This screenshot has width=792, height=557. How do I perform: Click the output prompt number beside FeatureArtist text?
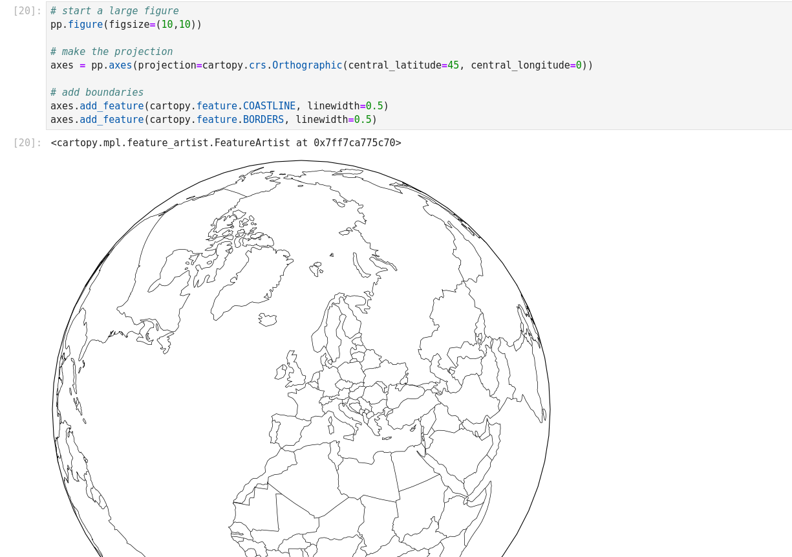pos(27,143)
